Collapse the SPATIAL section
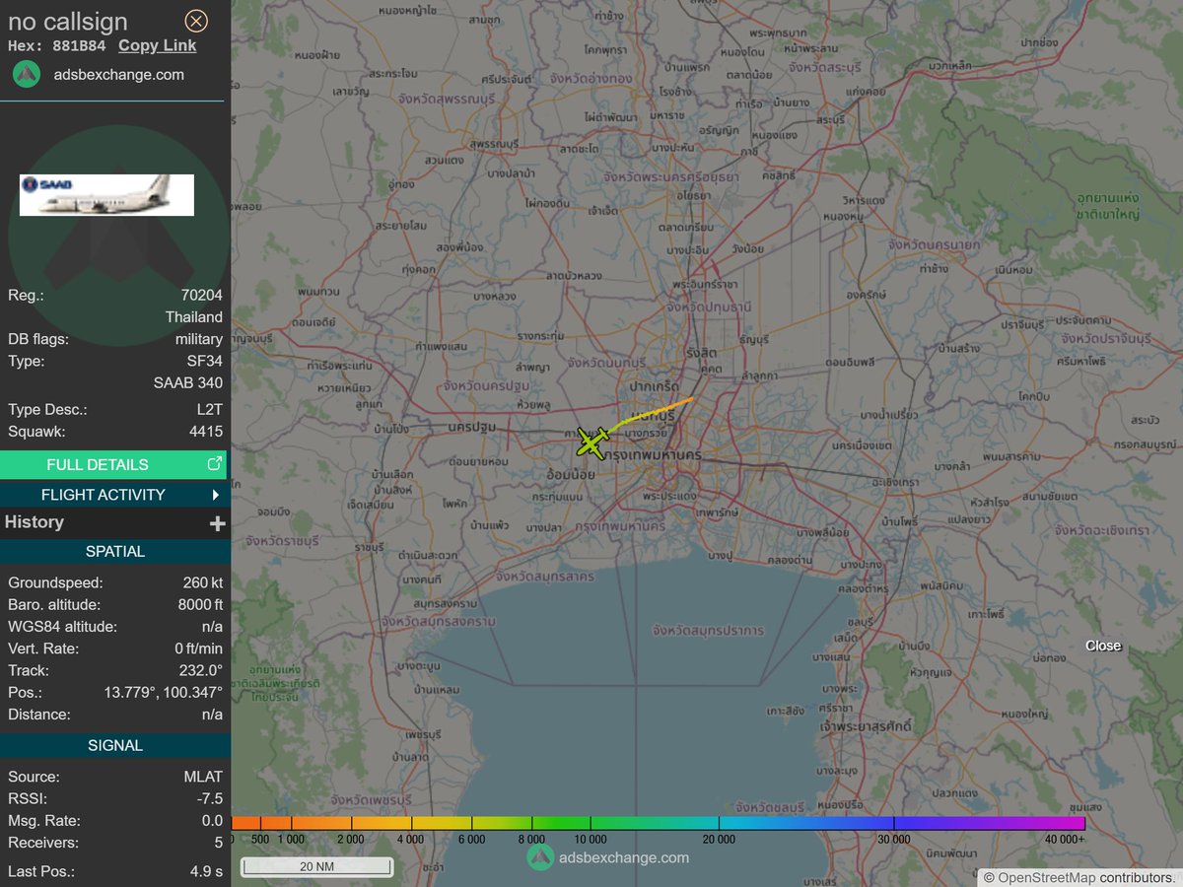Screen dimensions: 1183x887 click(115, 551)
